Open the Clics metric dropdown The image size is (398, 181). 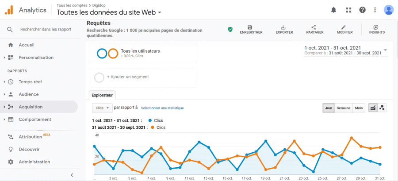pos(102,108)
